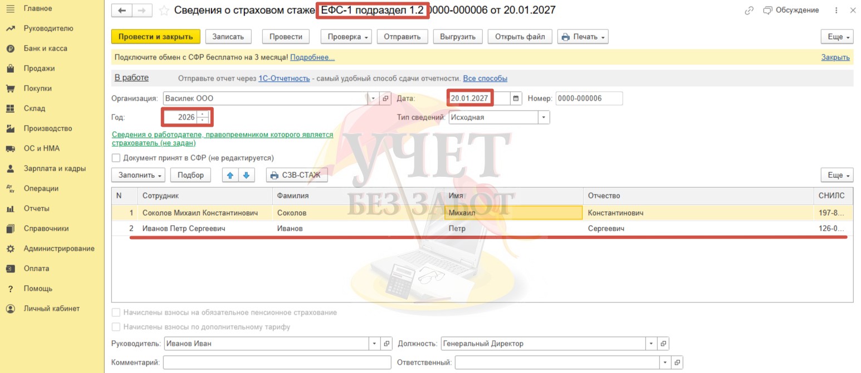Viewport: 861px width, 373px height.
Task: Open calendar picker next to Дата field
Action: [516, 98]
